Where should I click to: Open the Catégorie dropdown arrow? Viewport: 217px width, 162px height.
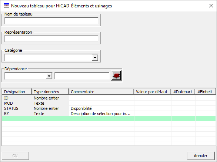click(x=95, y=57)
